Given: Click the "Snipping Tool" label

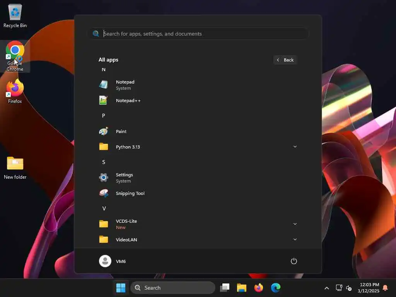Looking at the screenshot, I should (130, 193).
